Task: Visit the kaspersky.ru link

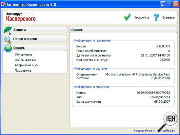Action: 144,130
